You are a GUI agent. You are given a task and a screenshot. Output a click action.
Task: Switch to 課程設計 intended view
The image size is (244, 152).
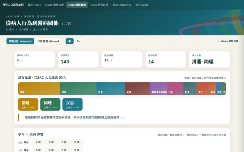click(x=20, y=41)
